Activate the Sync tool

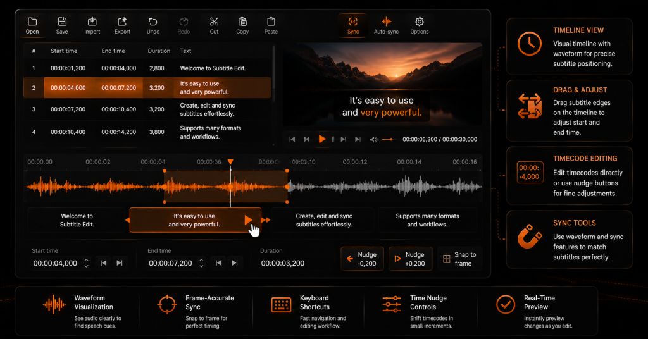pyautogui.click(x=353, y=25)
